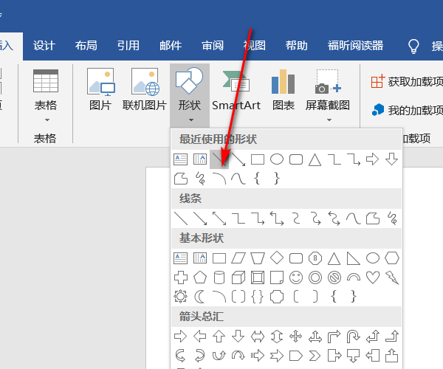Insert the cube shape
Screen dimensions: 443x369
238,277
